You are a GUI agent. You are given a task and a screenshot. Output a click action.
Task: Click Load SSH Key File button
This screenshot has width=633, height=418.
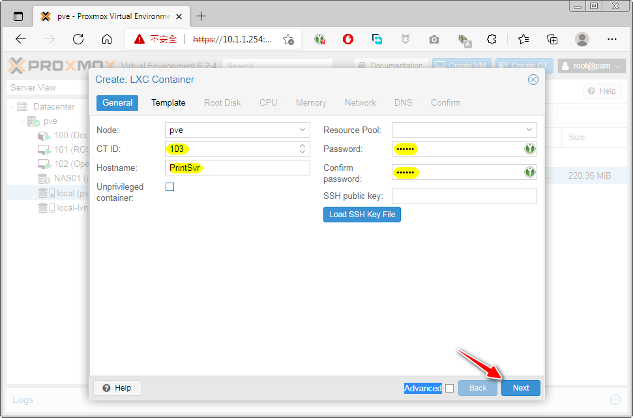pyautogui.click(x=362, y=215)
